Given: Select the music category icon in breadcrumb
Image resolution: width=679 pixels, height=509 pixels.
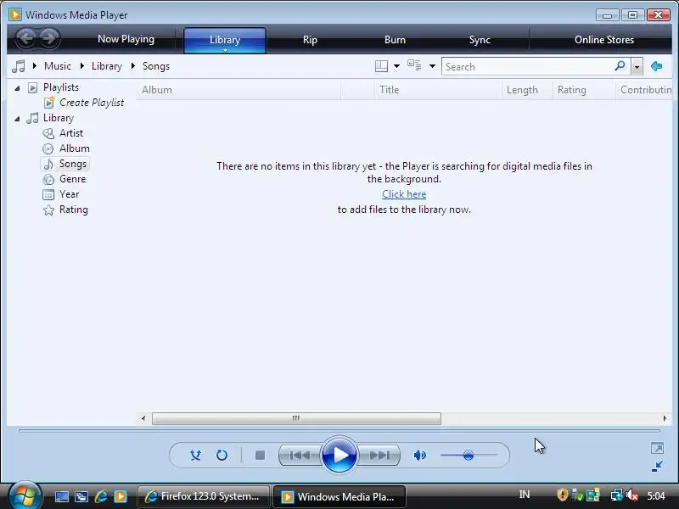Looking at the screenshot, I should (18, 66).
